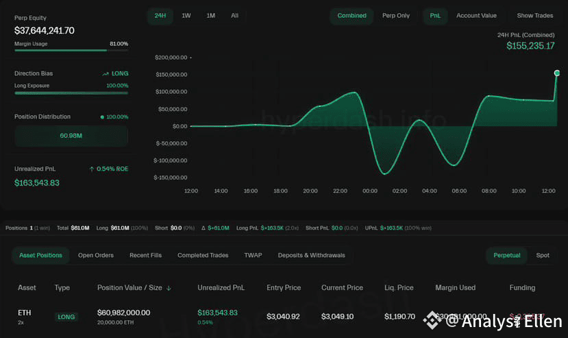Switch chart to Account Value
The image size is (568, 338).
476,16
